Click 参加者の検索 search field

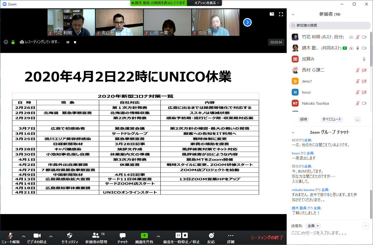pyautogui.click(x=330, y=25)
